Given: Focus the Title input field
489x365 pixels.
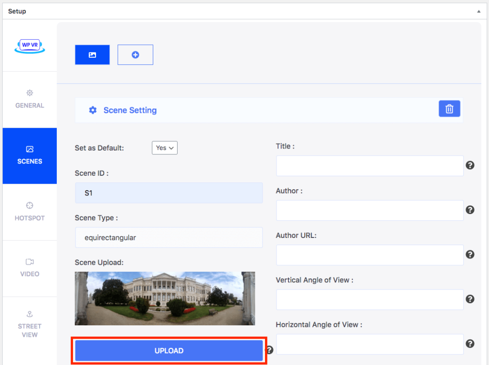Looking at the screenshot, I should (x=370, y=166).
